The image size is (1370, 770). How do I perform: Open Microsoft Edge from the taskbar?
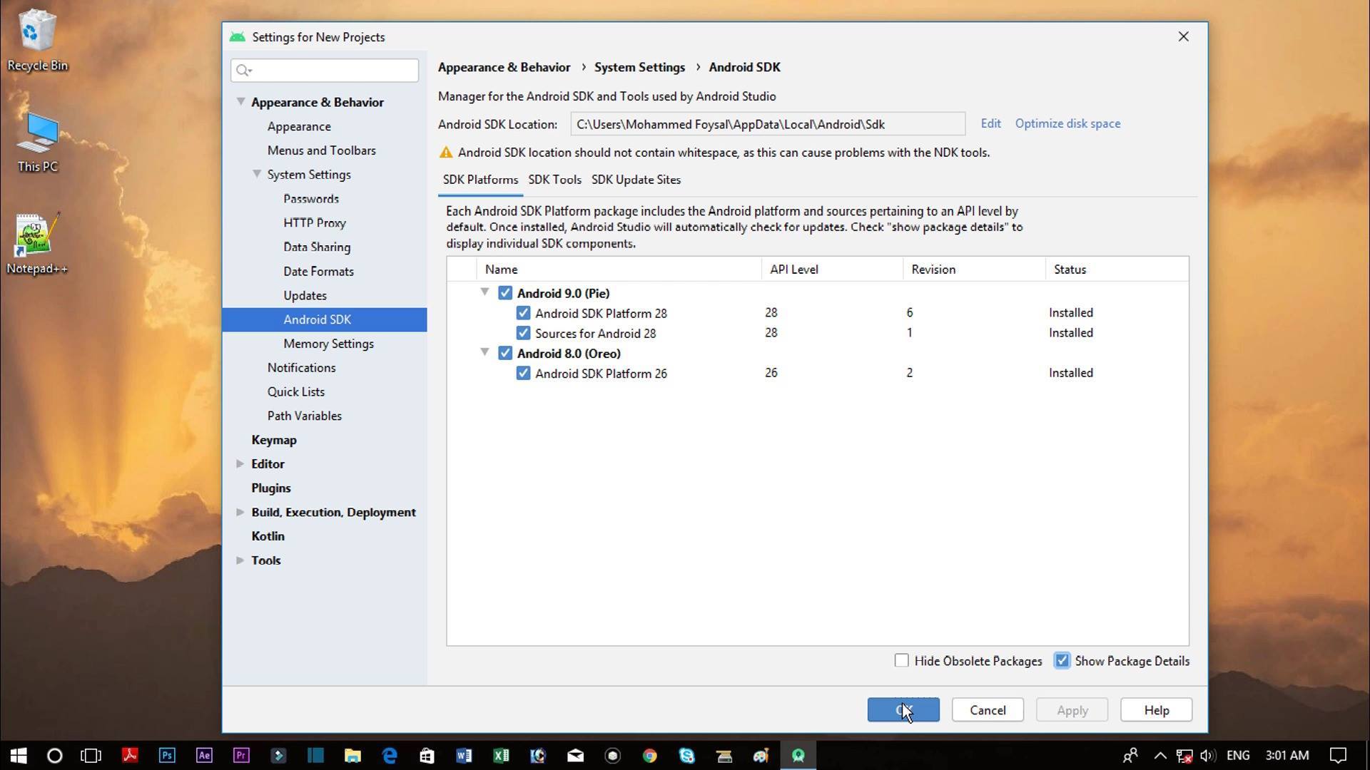tap(390, 755)
